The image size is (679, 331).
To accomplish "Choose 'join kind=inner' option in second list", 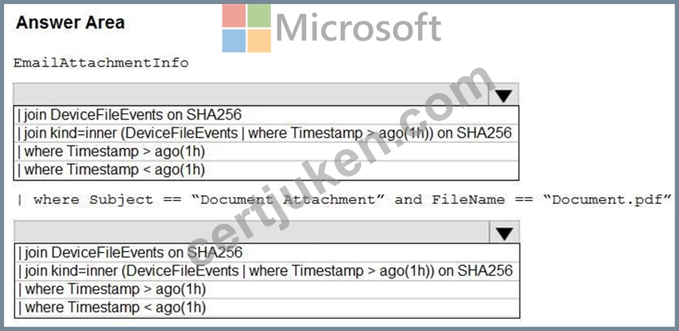I will coord(267,271).
